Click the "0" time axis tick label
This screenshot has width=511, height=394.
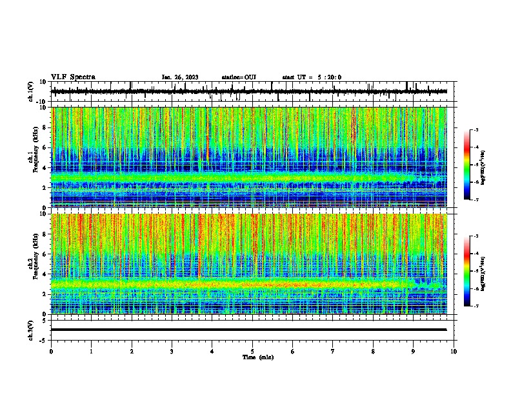click(x=51, y=352)
